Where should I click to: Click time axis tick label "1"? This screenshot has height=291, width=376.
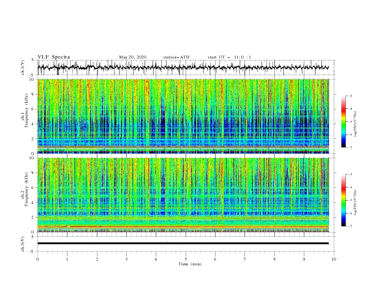[67, 259]
